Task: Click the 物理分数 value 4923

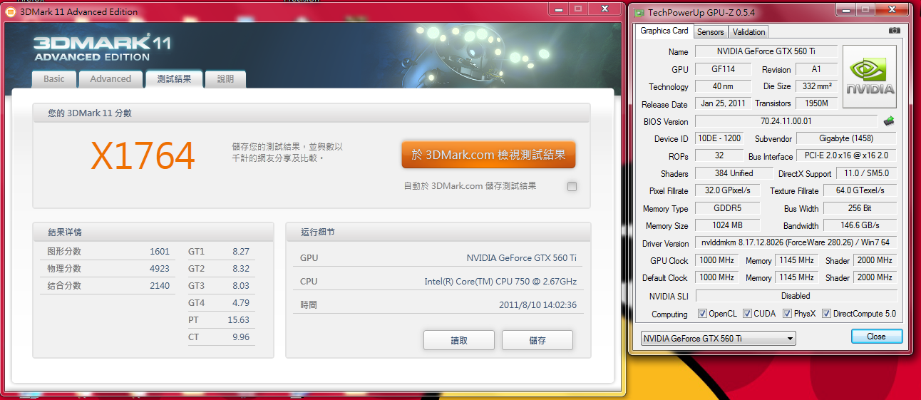Action: 160,269
